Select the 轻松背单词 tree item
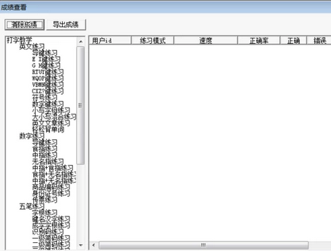The width and height of the screenshot is (331, 251). click(48, 129)
